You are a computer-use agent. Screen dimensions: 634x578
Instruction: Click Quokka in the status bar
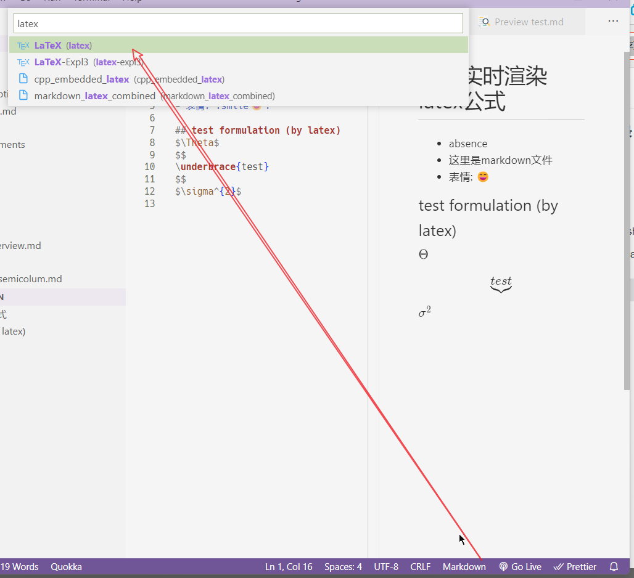pos(65,566)
